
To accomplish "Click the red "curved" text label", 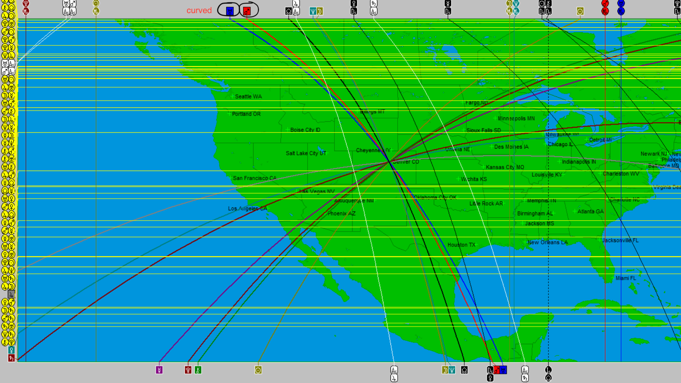I will click(x=199, y=10).
